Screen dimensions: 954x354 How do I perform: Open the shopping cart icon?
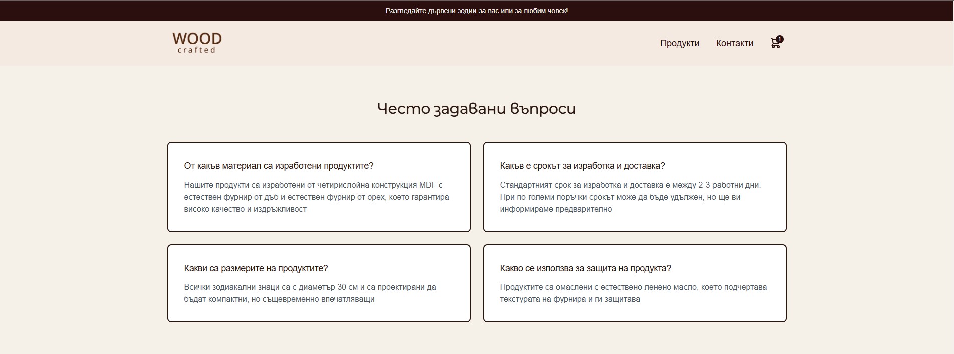(x=776, y=43)
